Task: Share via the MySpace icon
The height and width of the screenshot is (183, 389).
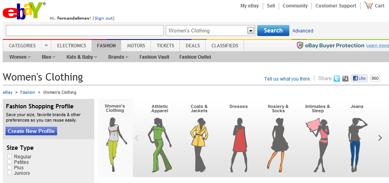Action: tap(345, 79)
